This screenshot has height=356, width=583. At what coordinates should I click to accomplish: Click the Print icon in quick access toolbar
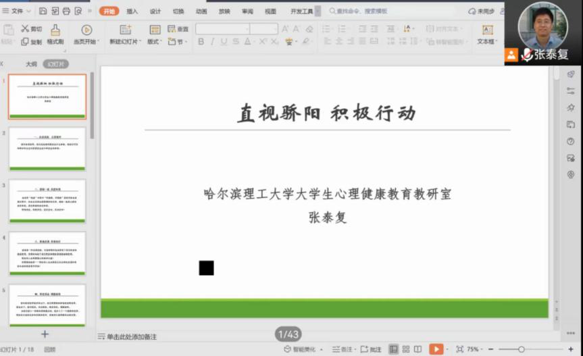[x=66, y=11]
